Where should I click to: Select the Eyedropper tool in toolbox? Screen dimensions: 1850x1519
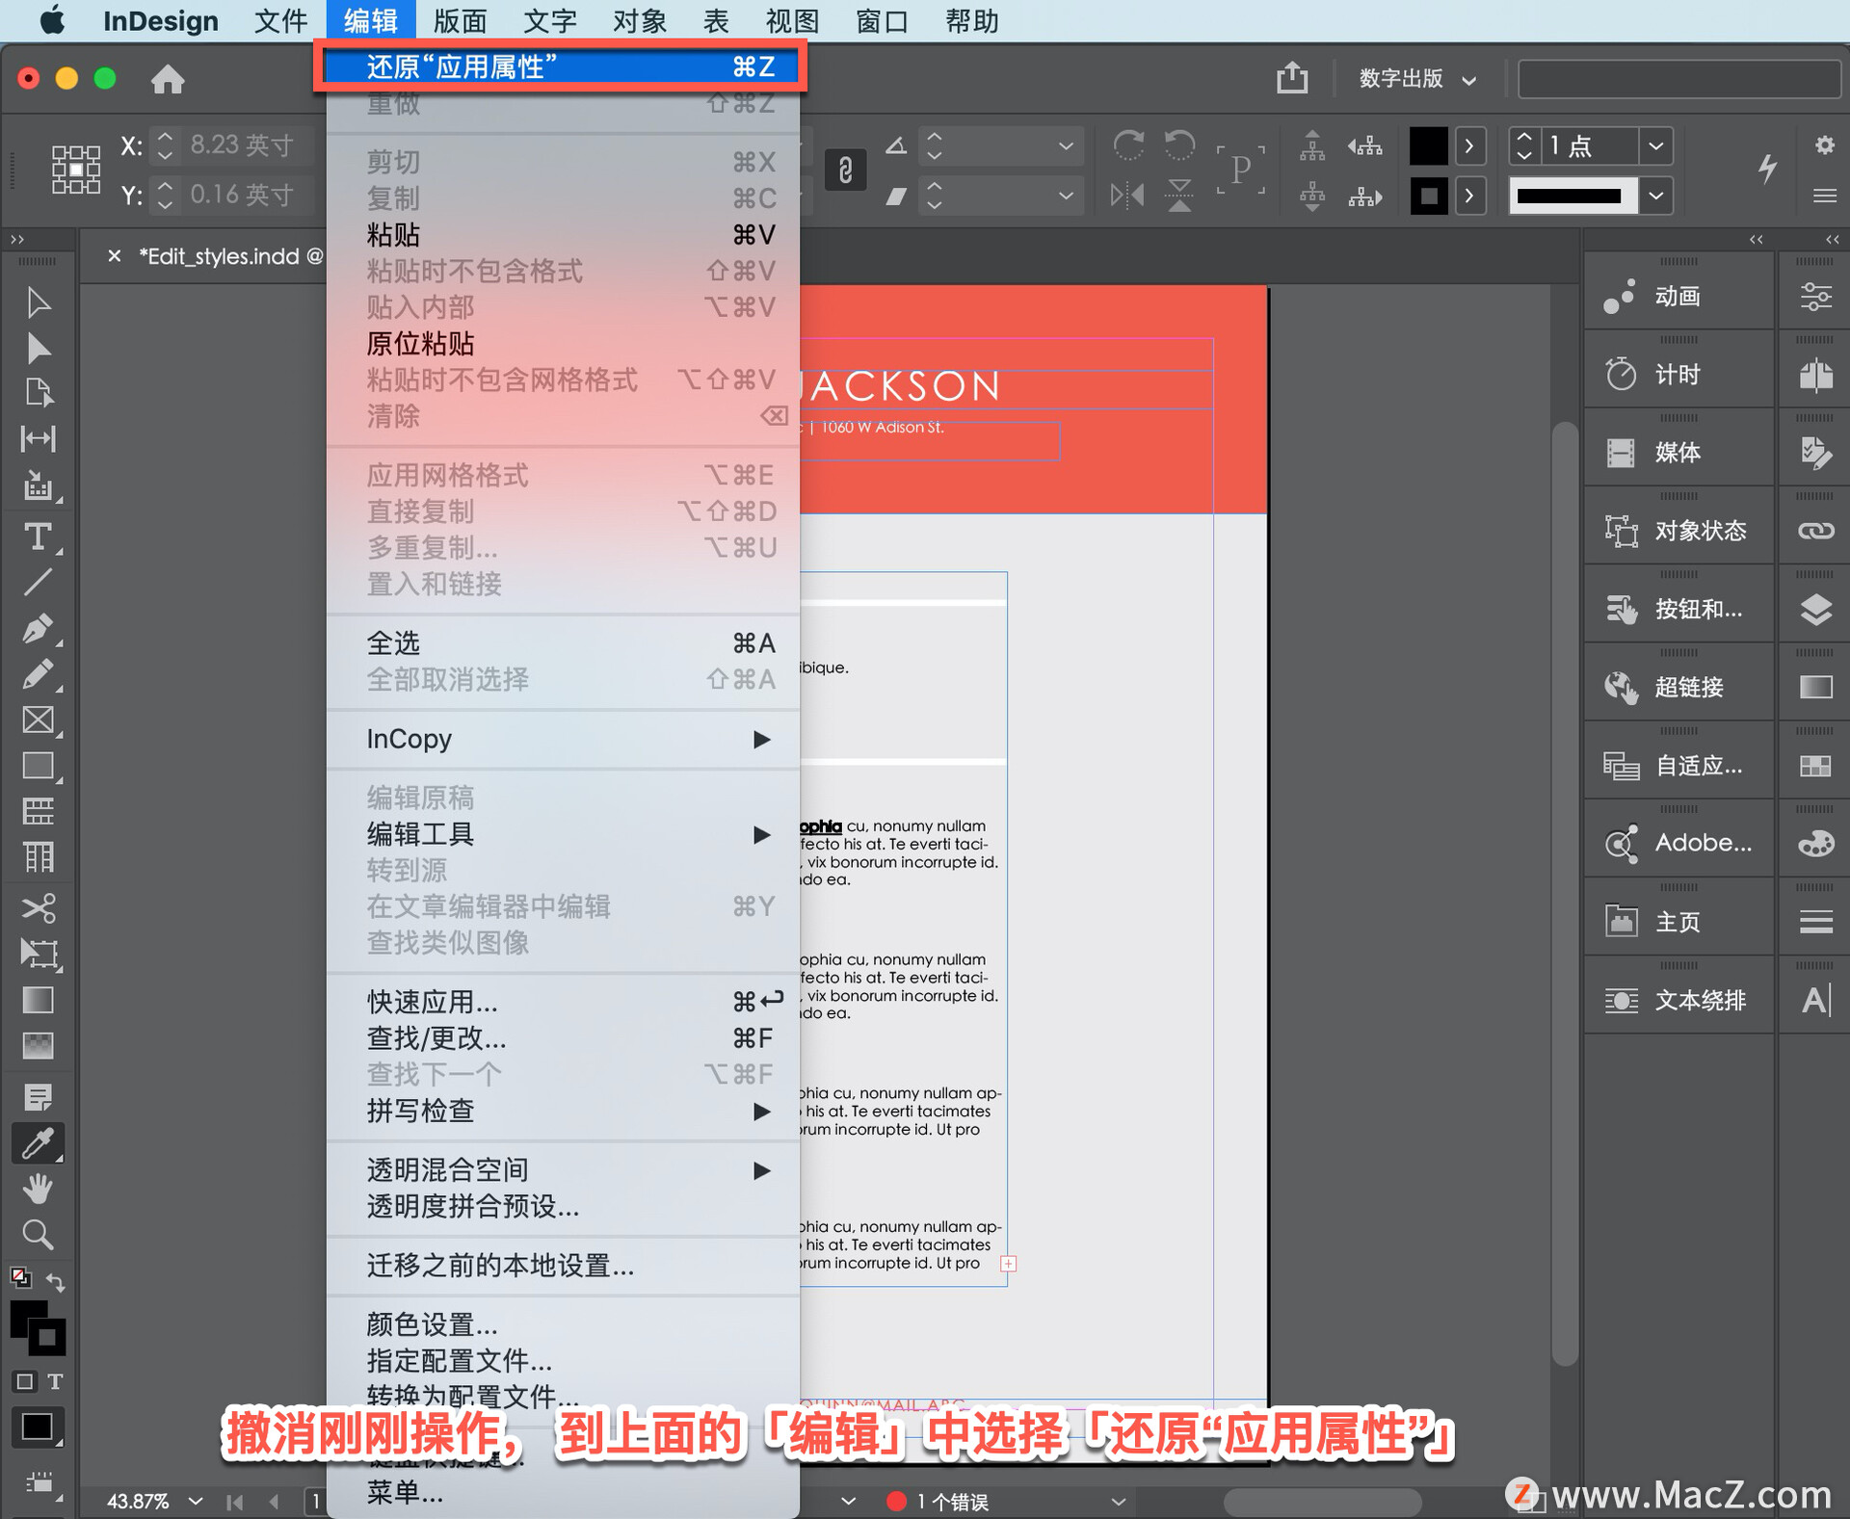[38, 1143]
